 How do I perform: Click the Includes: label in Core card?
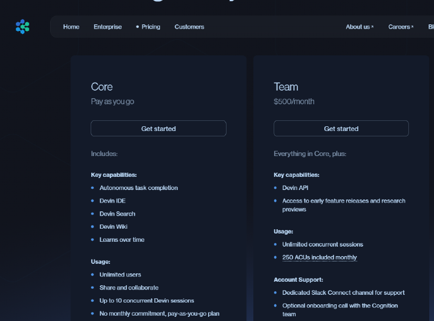click(x=104, y=154)
